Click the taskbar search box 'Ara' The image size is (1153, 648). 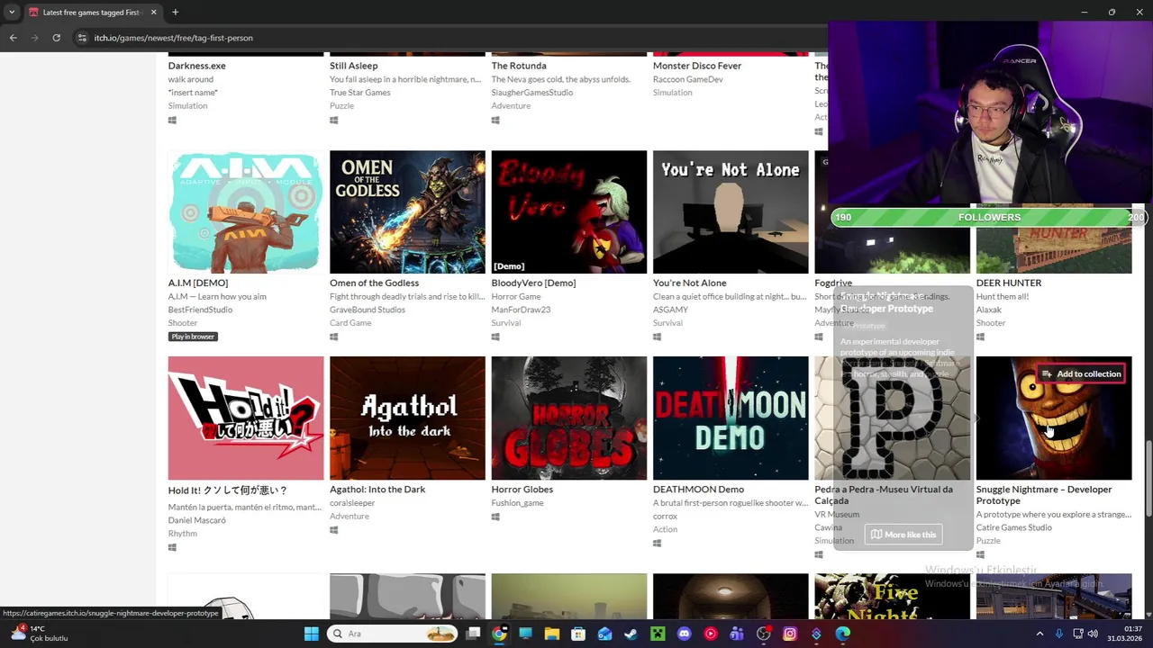click(394, 634)
